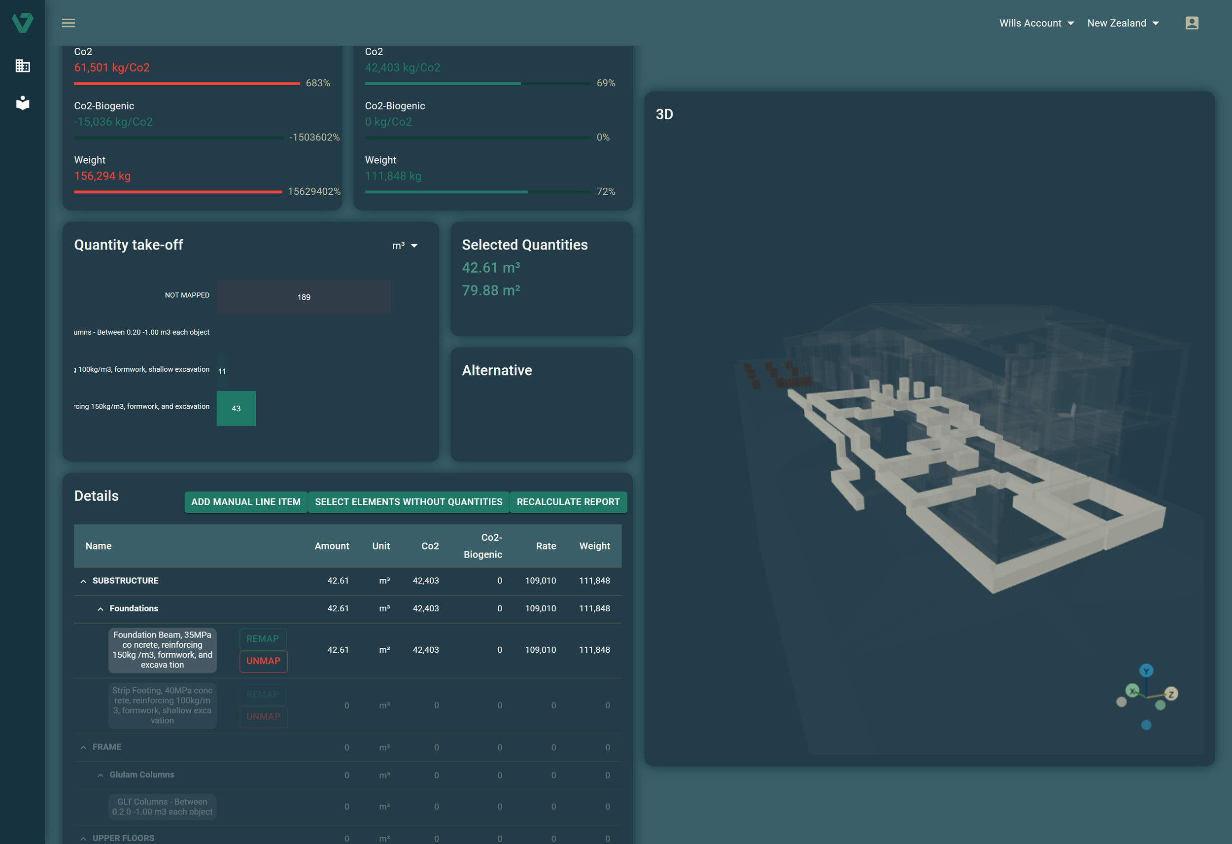Click the Z axis gizmo handle
The height and width of the screenshot is (844, 1232).
[x=1171, y=694]
